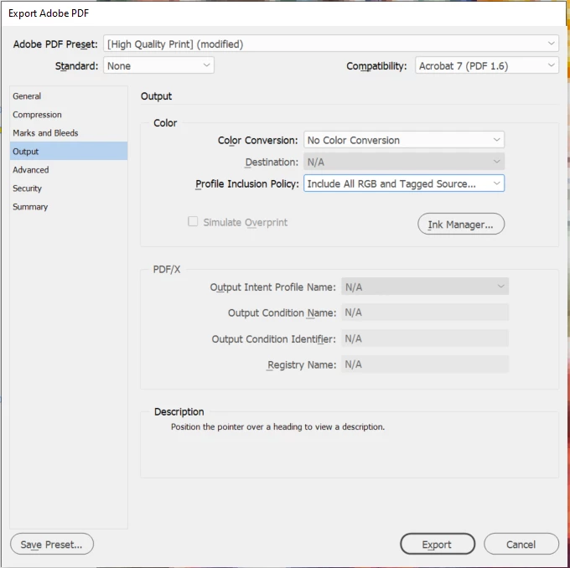Select the General category
Viewport: 570px width, 568px height.
[69, 96]
